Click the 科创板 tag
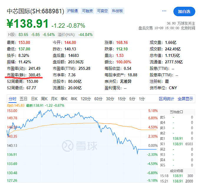The height and width of the screenshot is (183, 202). pyautogui.click(x=117, y=11)
